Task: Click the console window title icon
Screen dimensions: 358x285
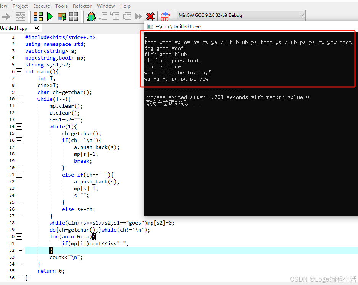Action: [150, 26]
